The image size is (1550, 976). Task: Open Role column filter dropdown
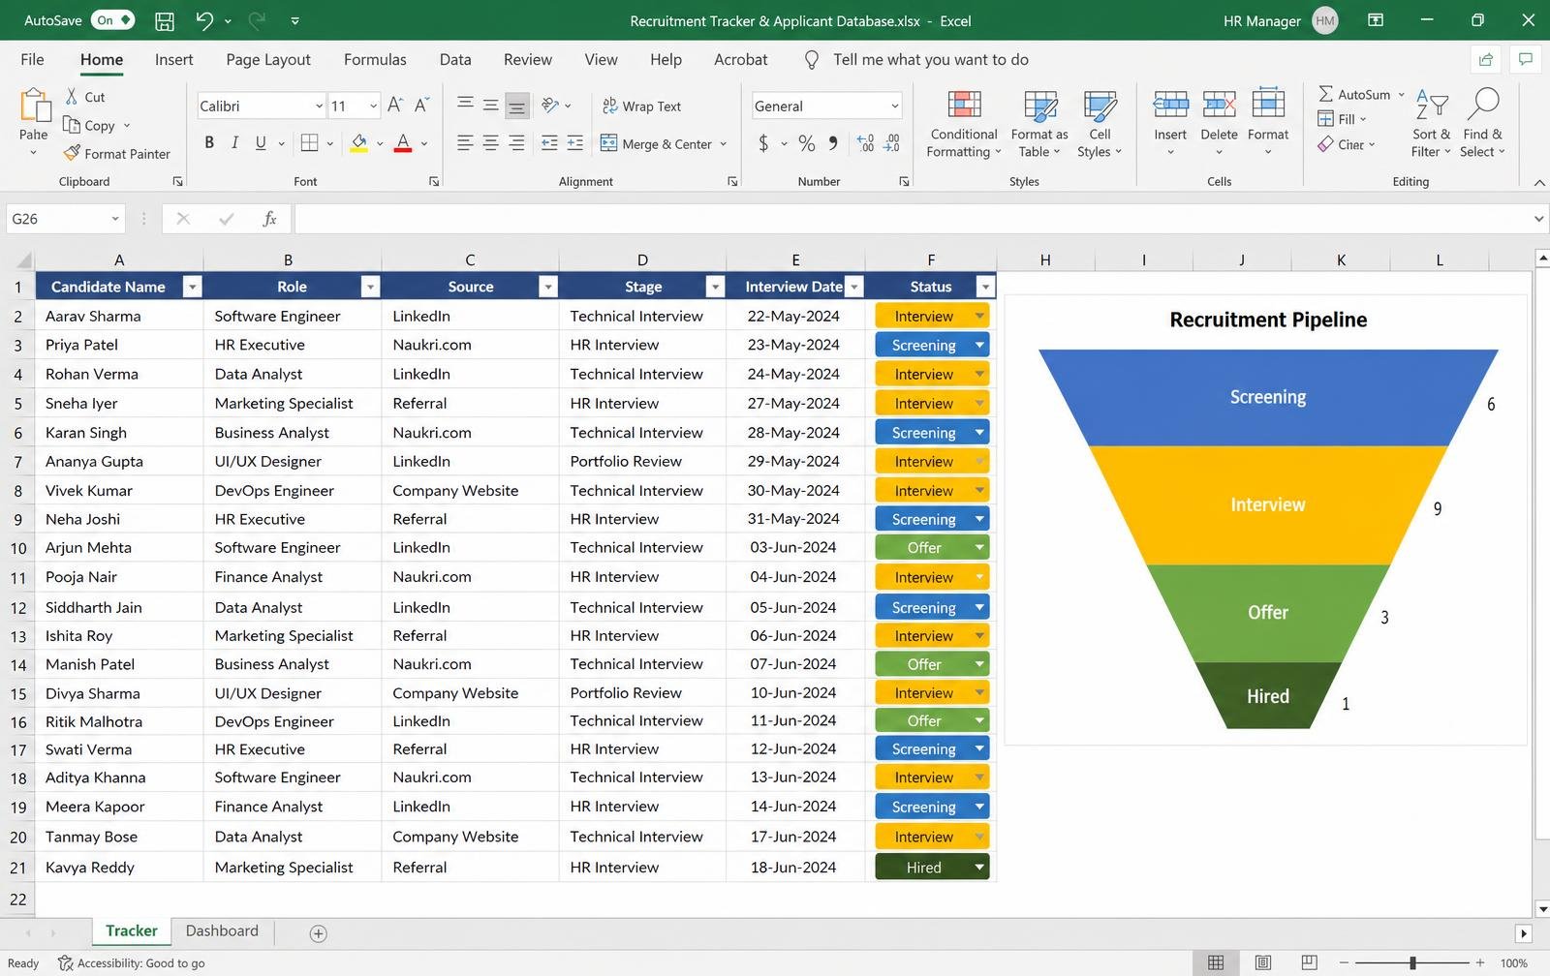[369, 287]
